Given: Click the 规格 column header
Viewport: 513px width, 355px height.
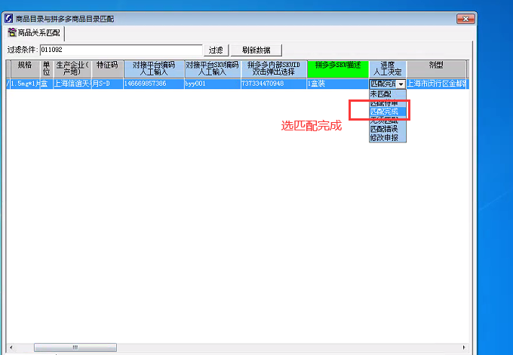Looking at the screenshot, I should [25, 69].
